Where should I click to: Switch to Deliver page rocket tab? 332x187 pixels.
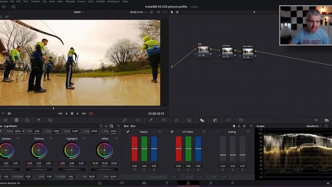pyautogui.click(x=232, y=183)
